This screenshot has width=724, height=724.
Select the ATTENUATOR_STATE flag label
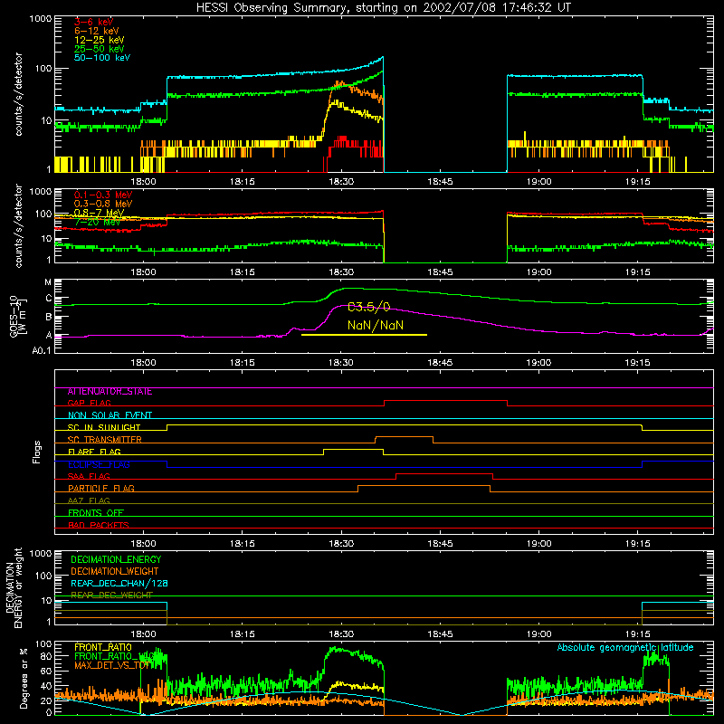pos(110,392)
